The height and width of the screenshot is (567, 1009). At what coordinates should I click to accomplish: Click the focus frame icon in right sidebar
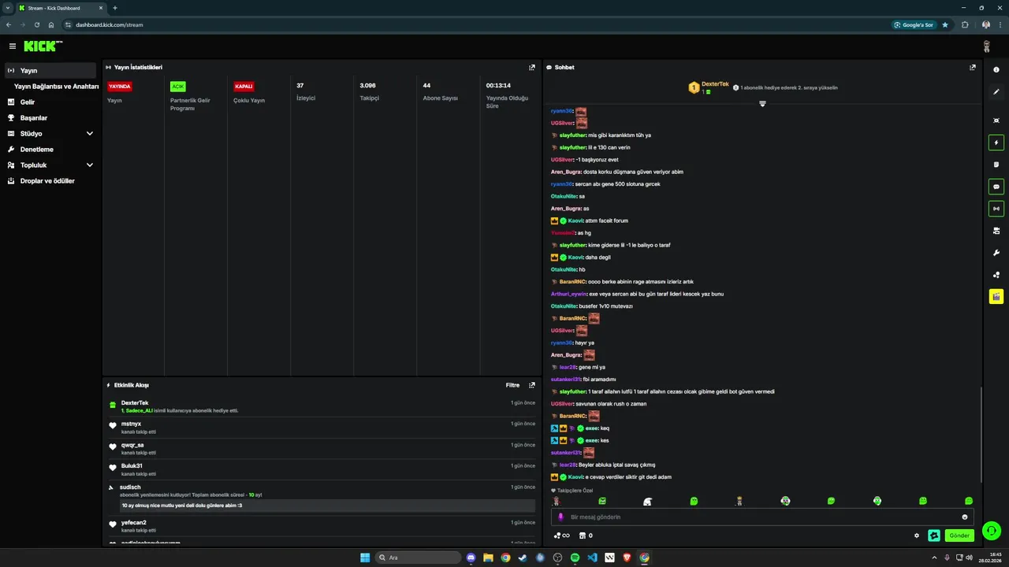point(996,120)
